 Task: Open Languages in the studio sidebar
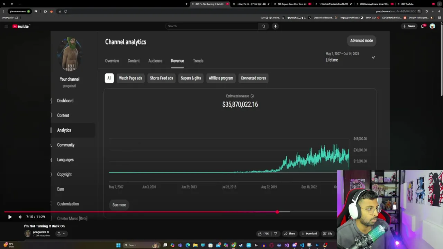[65, 160]
